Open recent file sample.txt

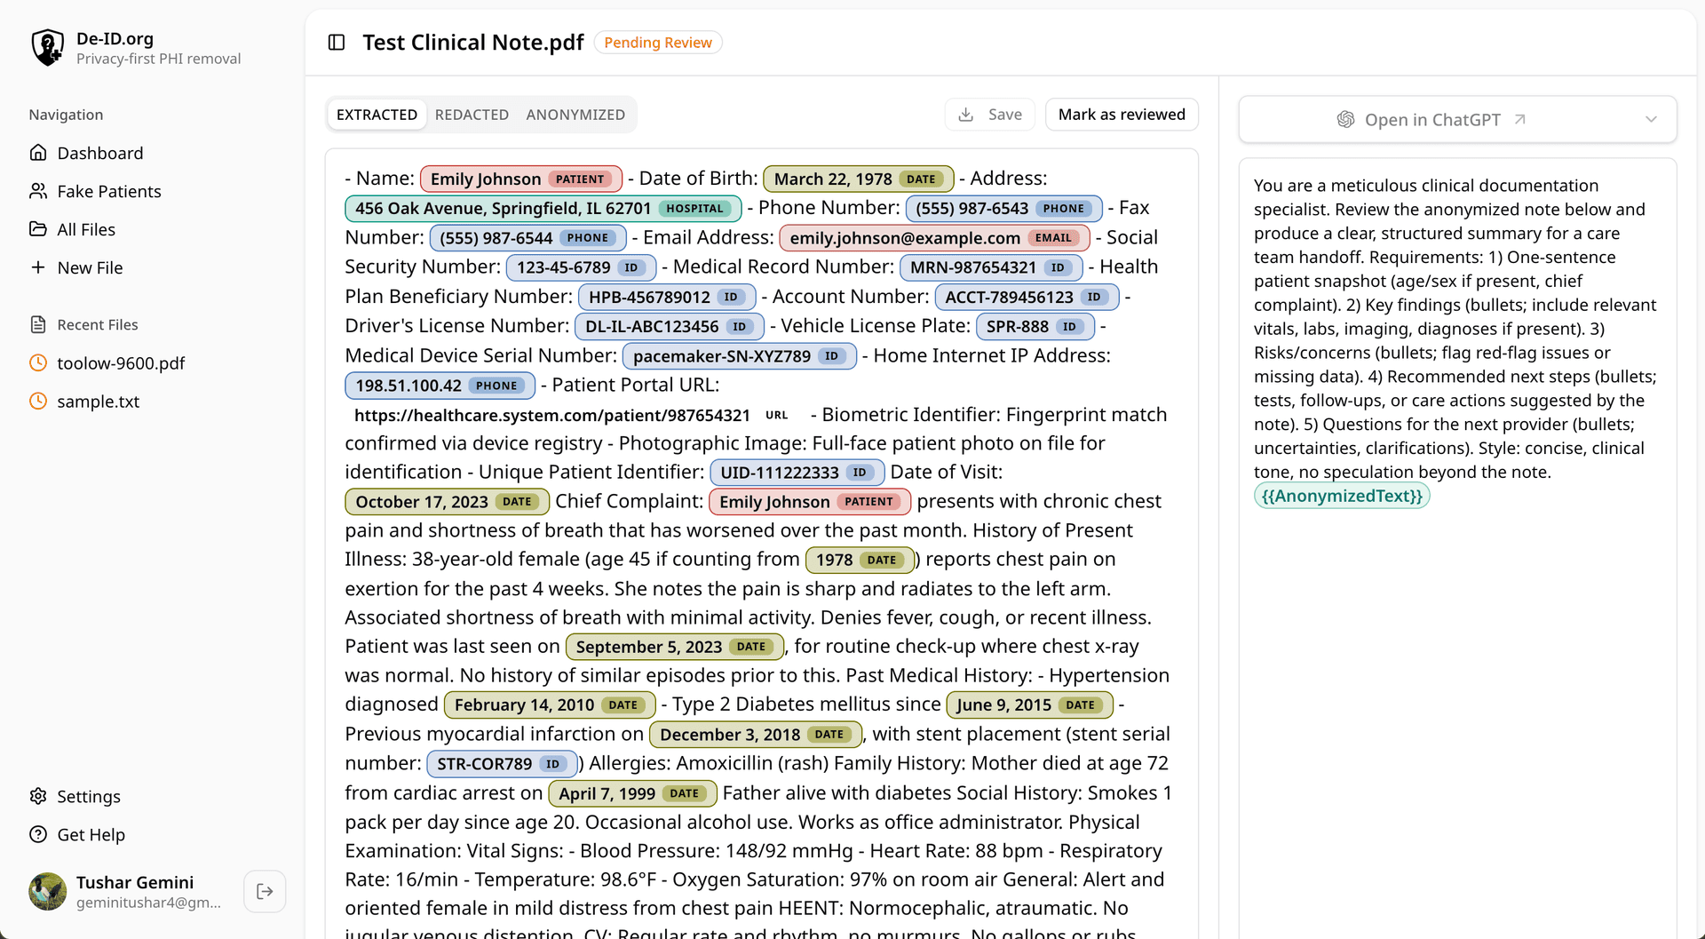tap(98, 401)
